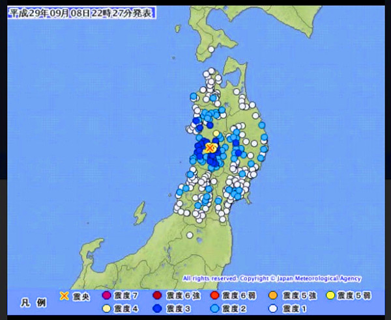Click the light blue 震度2 legend swatch

coord(214,308)
